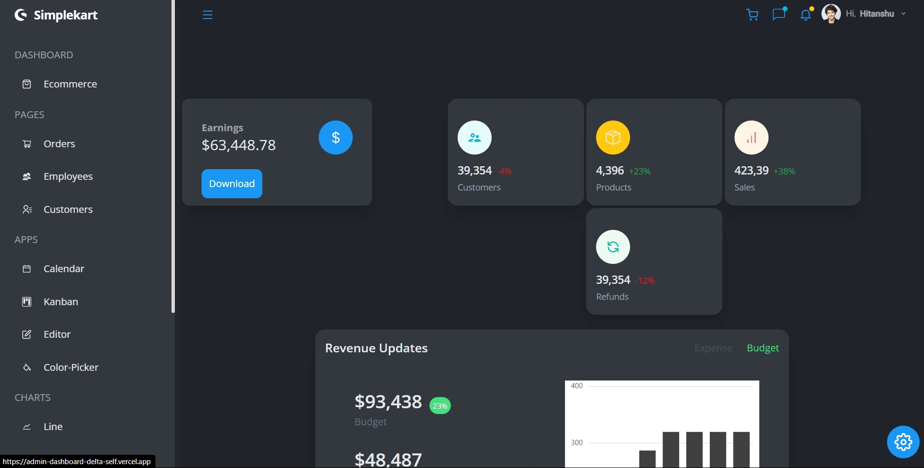
Task: Click the Download button
Action: pyautogui.click(x=232, y=184)
